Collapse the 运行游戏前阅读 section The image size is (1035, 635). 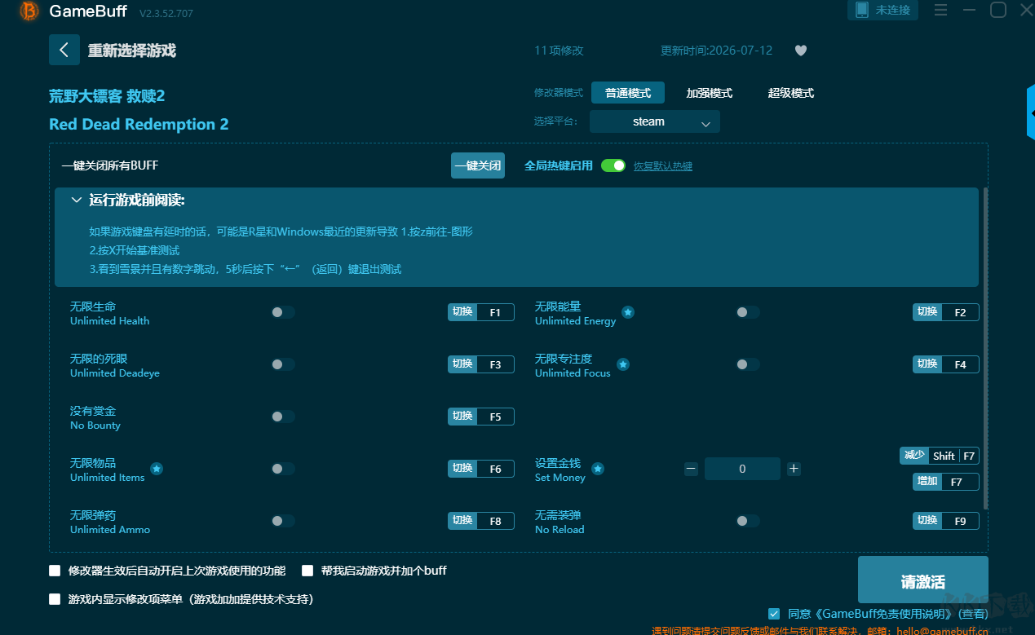[x=77, y=200]
